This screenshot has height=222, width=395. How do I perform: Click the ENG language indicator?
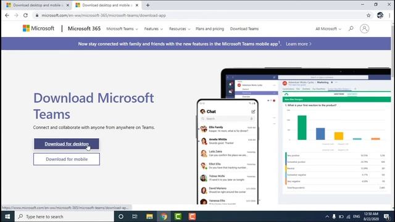(x=357, y=216)
